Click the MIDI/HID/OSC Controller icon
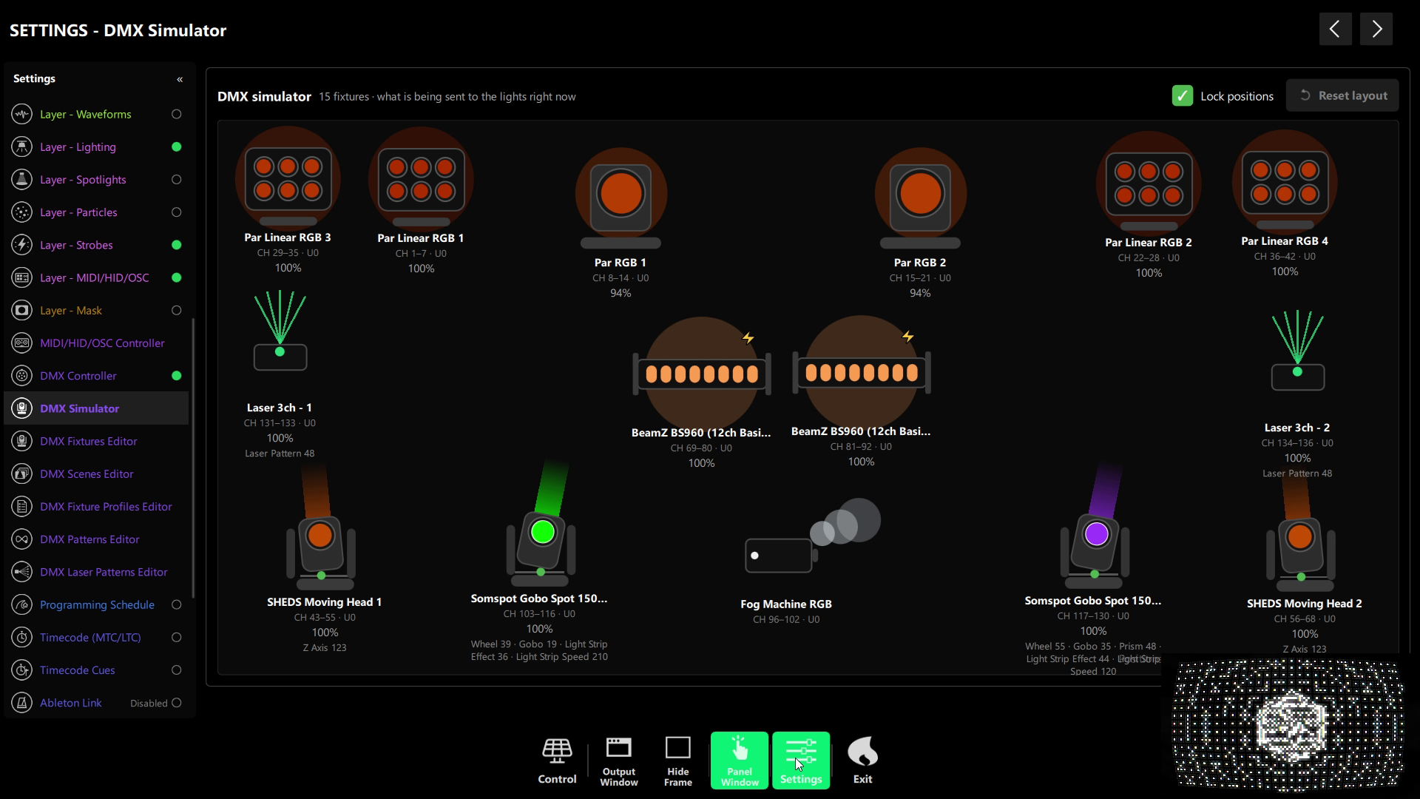The width and height of the screenshot is (1420, 799). [22, 343]
